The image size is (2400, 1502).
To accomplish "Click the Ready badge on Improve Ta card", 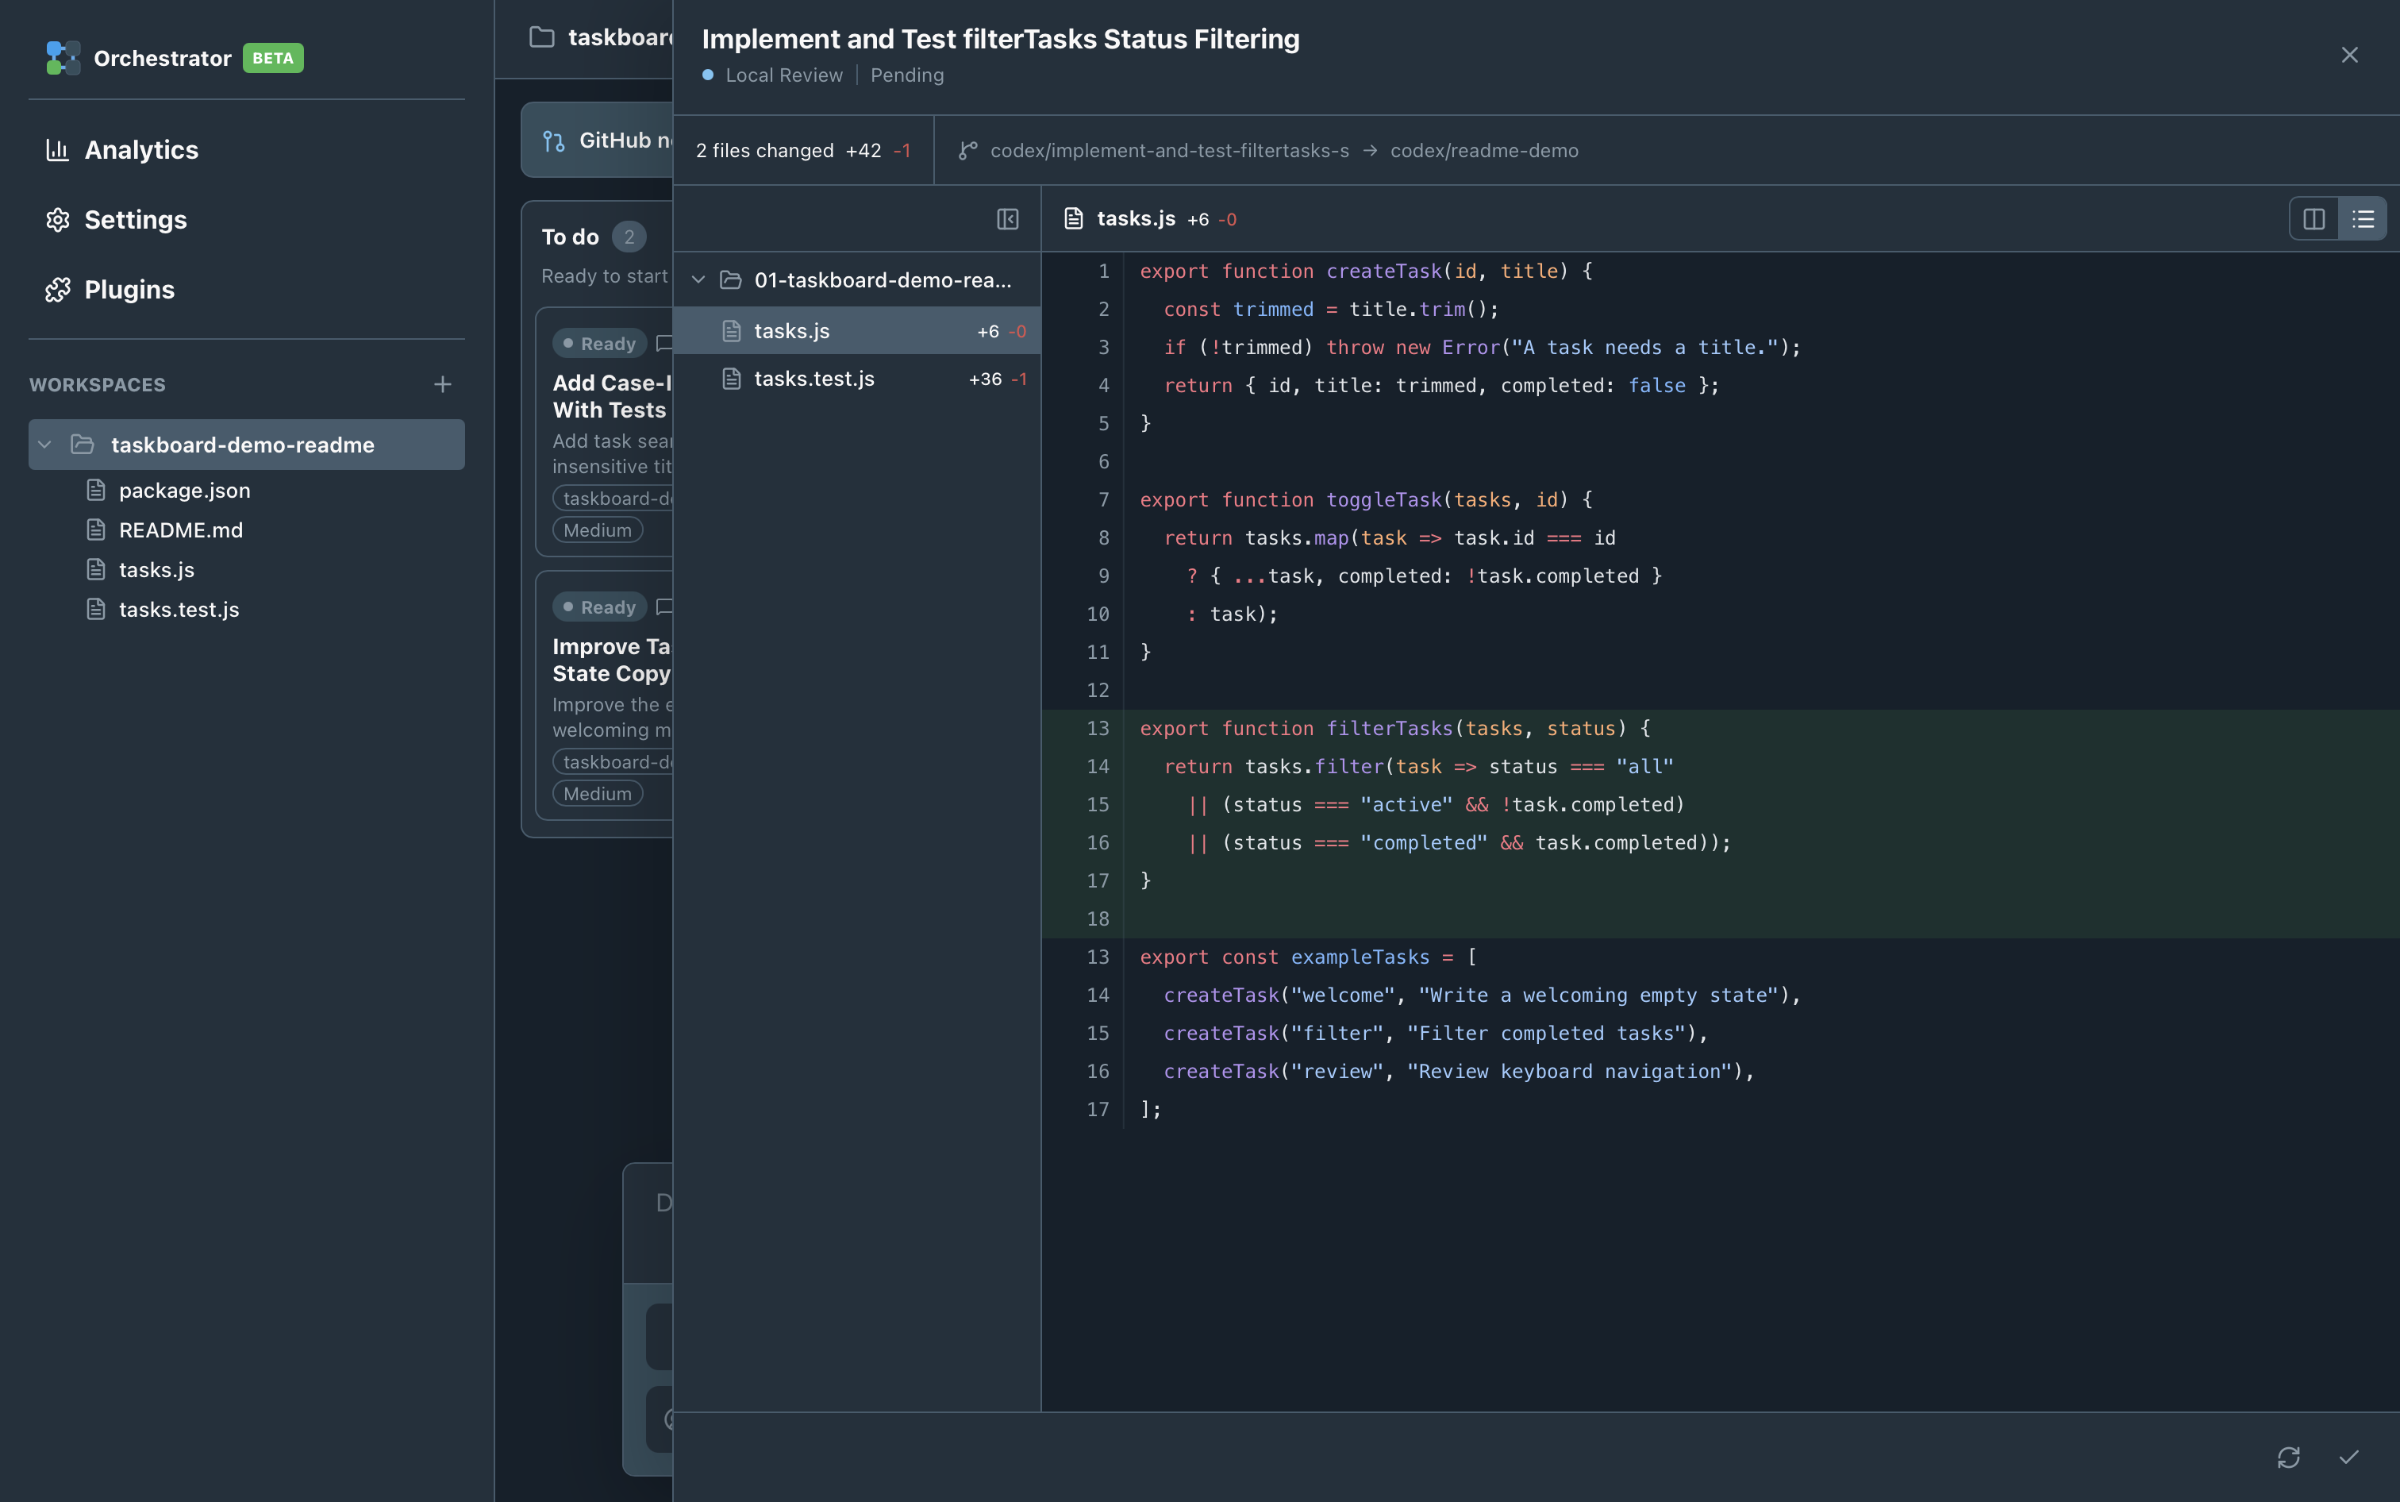I will pos(600,607).
